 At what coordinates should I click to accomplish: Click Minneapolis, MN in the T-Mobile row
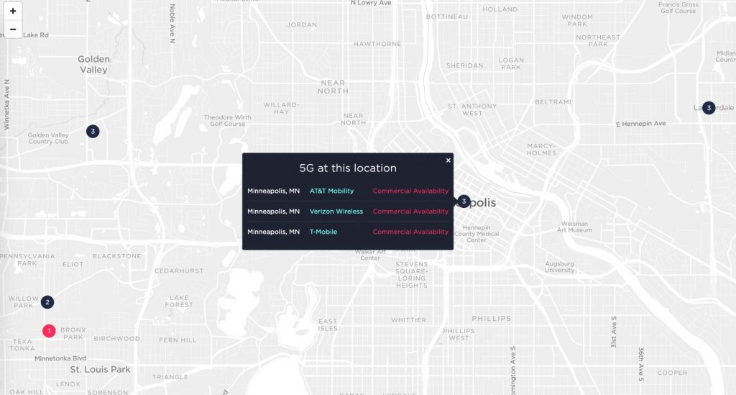point(273,232)
